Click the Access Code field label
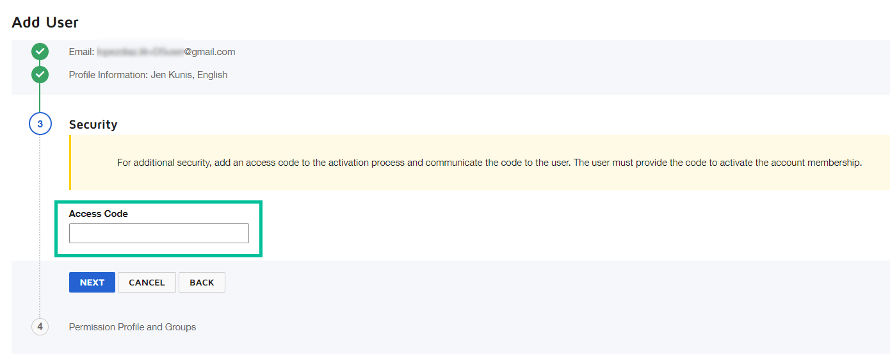 coord(99,214)
